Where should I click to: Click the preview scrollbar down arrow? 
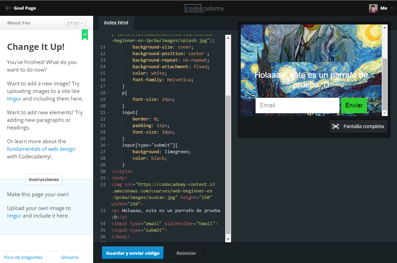point(385,113)
